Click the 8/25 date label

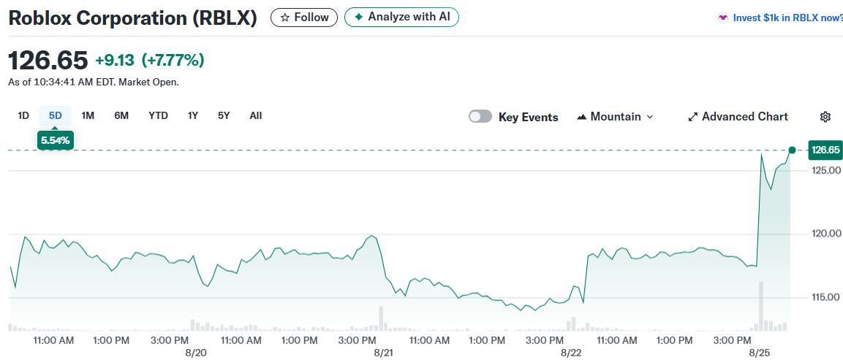click(760, 353)
